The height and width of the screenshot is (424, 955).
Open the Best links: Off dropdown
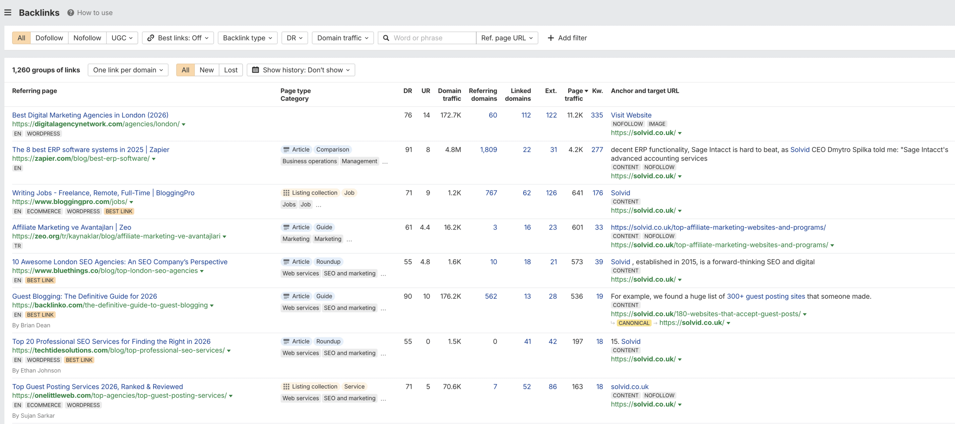point(178,38)
